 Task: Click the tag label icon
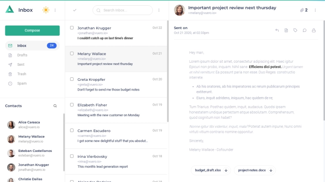pyautogui.click(x=295, y=30)
